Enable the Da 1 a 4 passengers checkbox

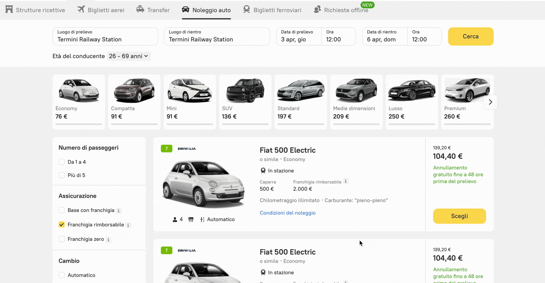pyautogui.click(x=62, y=162)
